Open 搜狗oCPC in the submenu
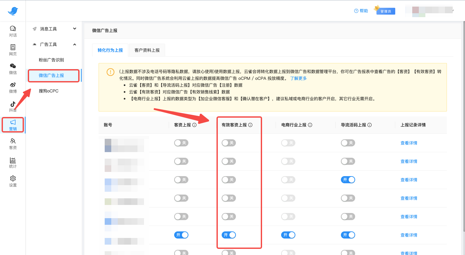465x255 pixels. pyautogui.click(x=48, y=91)
